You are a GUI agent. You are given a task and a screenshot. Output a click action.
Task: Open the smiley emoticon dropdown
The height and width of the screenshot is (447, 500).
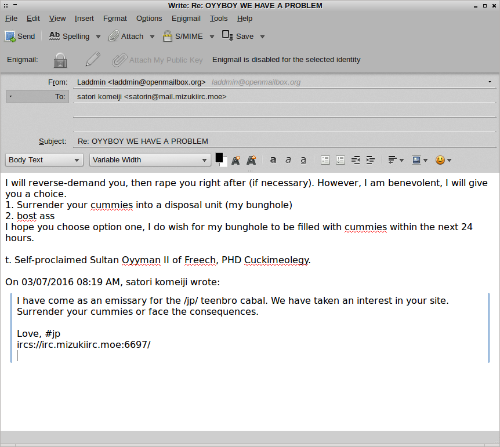[x=443, y=160]
